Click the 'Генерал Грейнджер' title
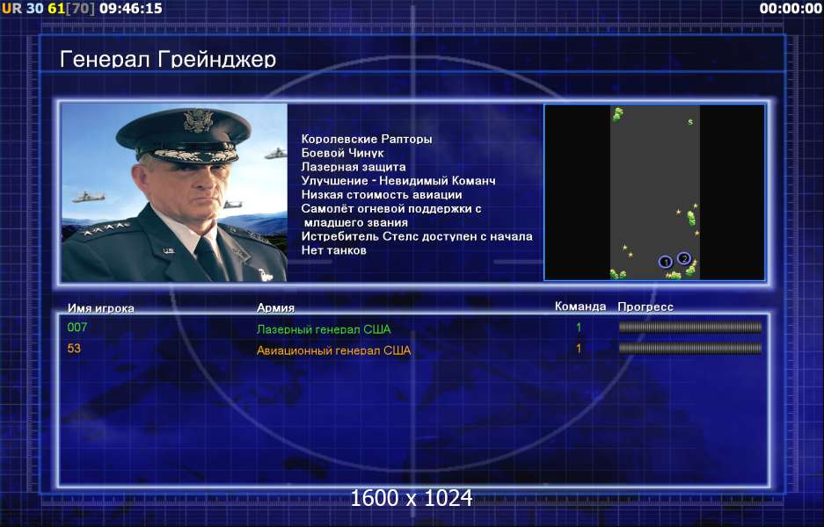 [168, 60]
